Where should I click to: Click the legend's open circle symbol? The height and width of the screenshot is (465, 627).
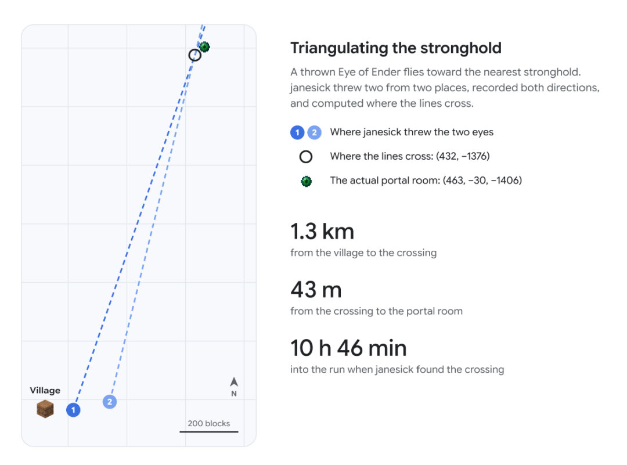(x=306, y=157)
